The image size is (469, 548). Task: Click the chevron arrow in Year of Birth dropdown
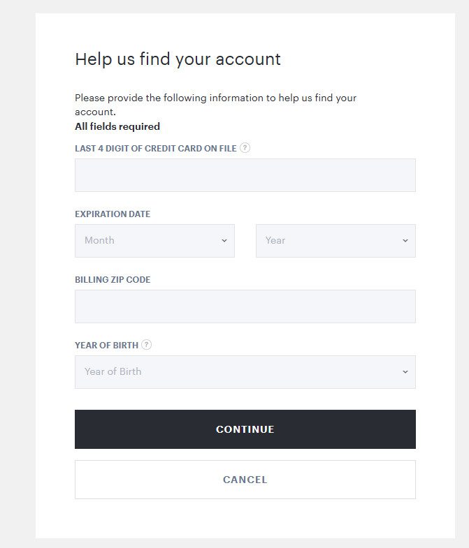click(405, 372)
